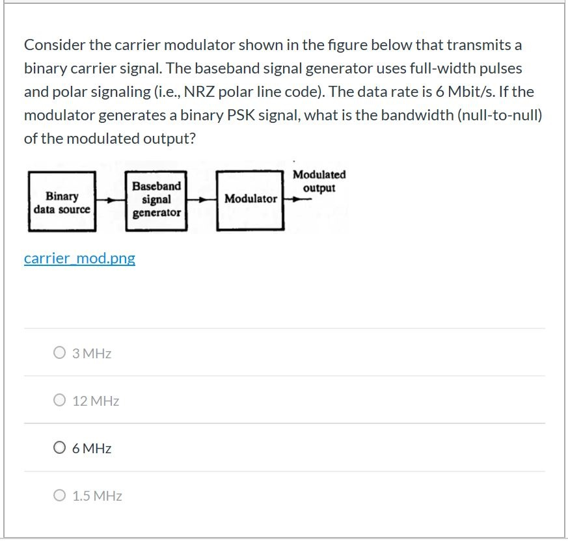Select the 12 MHz answer option
This screenshot has width=568, height=541.
tap(59, 401)
